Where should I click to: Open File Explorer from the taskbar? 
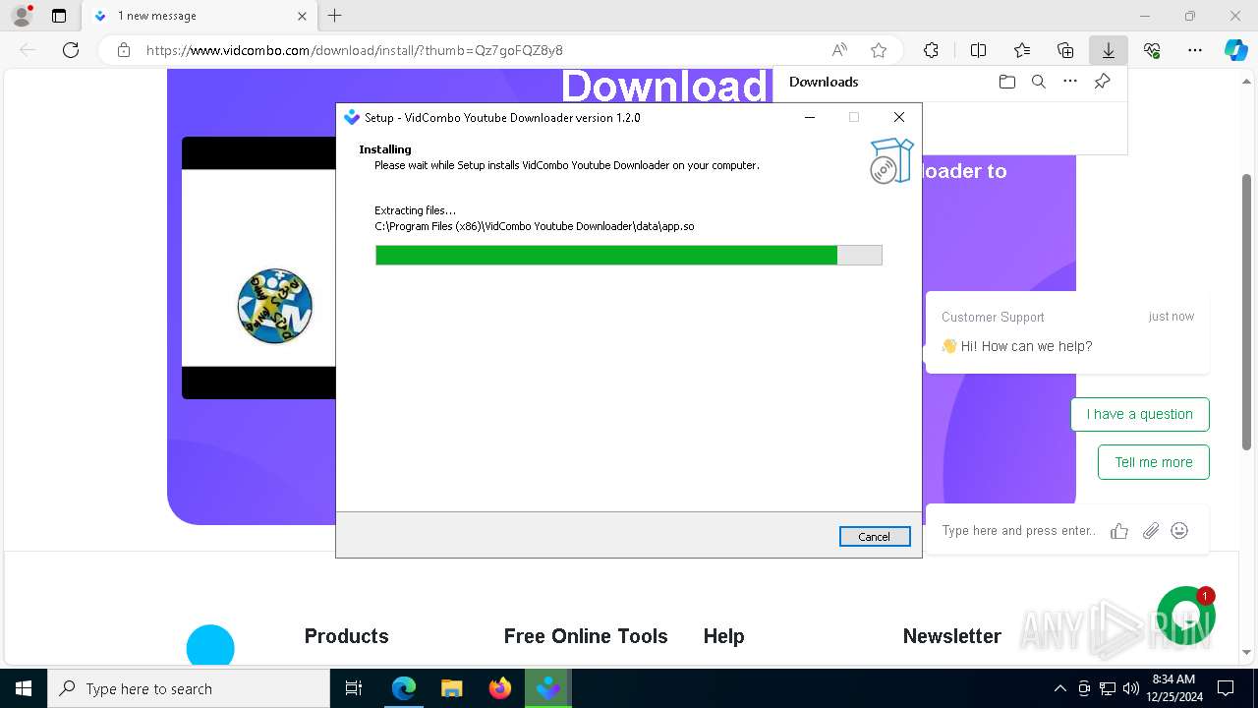(x=452, y=688)
